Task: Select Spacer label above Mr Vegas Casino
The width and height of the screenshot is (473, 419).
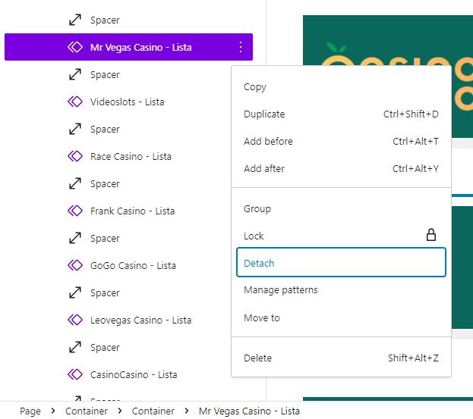Action: tap(105, 20)
